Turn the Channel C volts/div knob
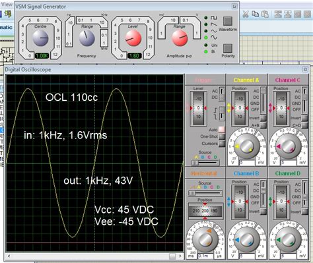This screenshot has height=263, width=313. [x=288, y=146]
